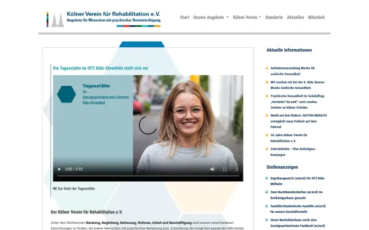The height and width of the screenshot is (230, 369).
Task: Open the Mitarbeit page
Action: [316, 17]
